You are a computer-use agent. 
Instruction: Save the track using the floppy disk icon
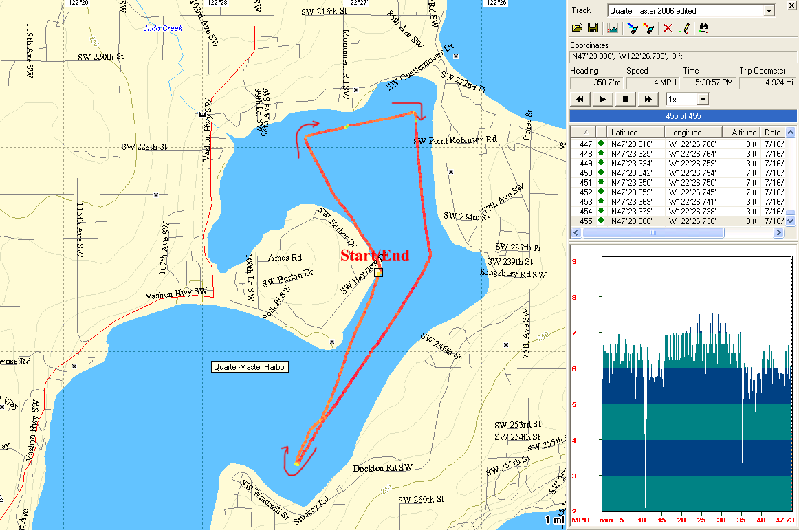point(592,28)
